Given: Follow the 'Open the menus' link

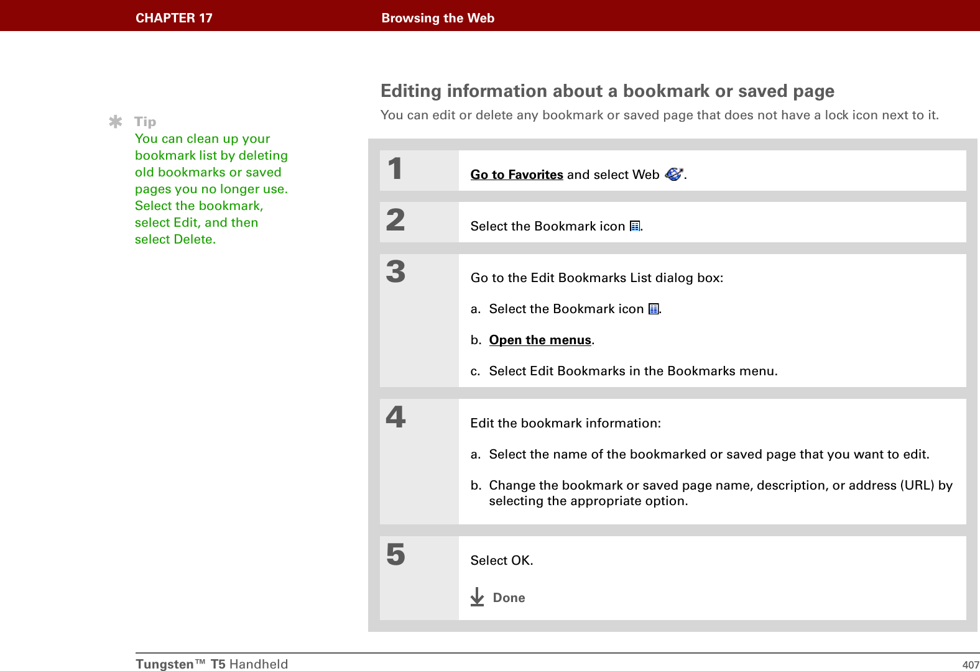Looking at the screenshot, I should [x=540, y=340].
